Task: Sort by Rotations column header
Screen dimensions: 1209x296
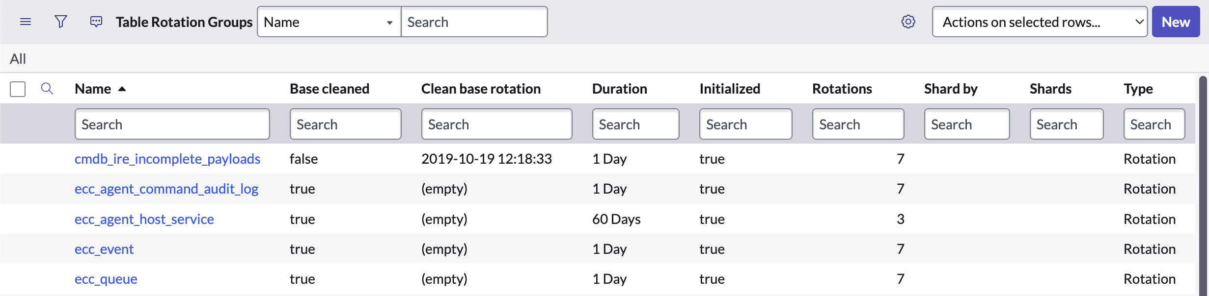Action: pyautogui.click(x=842, y=89)
